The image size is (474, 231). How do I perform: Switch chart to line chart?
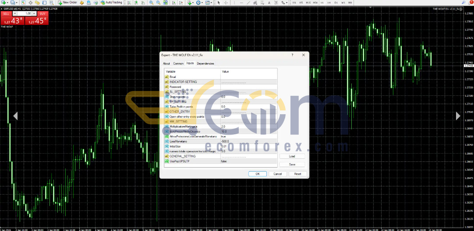pos(143,3)
